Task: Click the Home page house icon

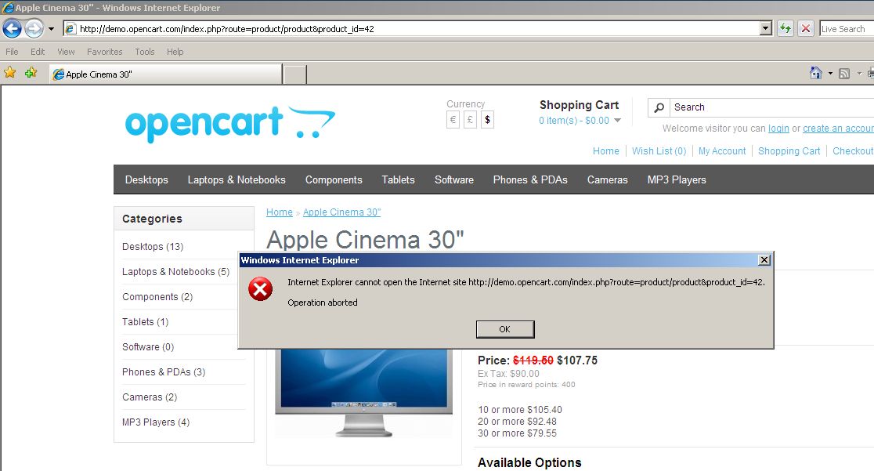Action: 815,73
